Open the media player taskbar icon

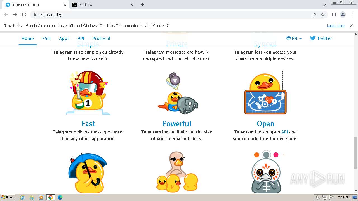(x=41, y=197)
